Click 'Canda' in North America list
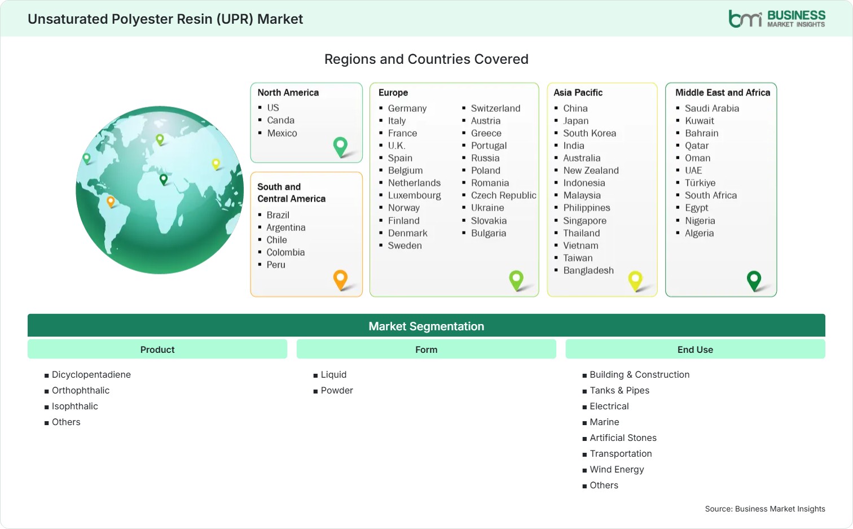 [x=281, y=120]
